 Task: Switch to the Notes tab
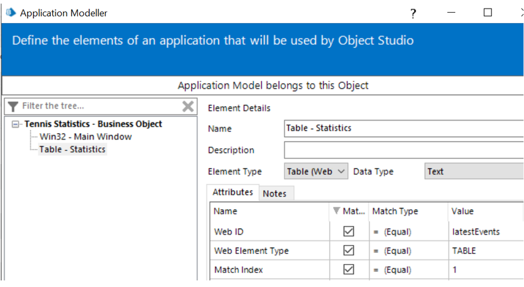[274, 194]
